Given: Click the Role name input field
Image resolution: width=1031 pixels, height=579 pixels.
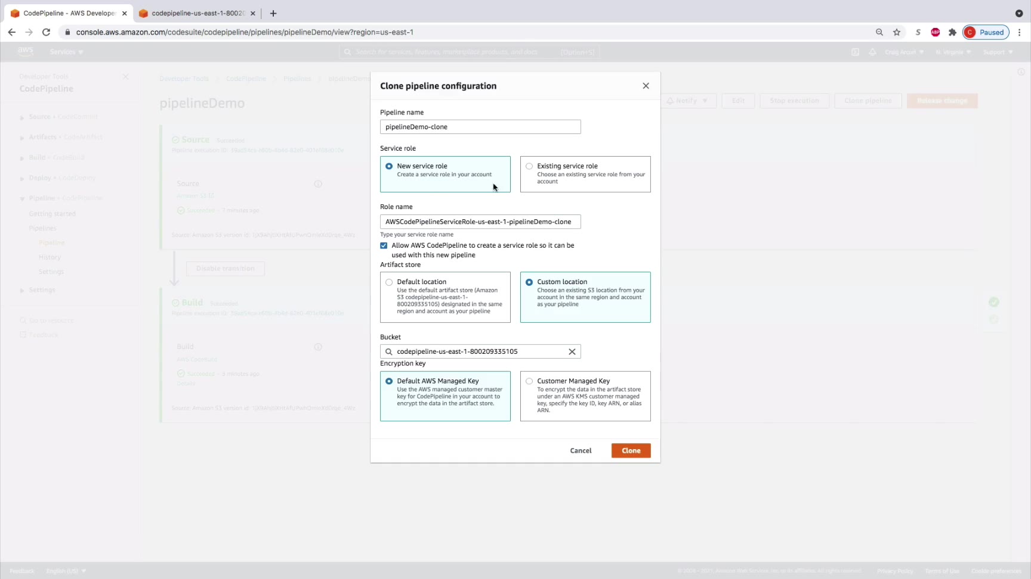Looking at the screenshot, I should [x=480, y=222].
